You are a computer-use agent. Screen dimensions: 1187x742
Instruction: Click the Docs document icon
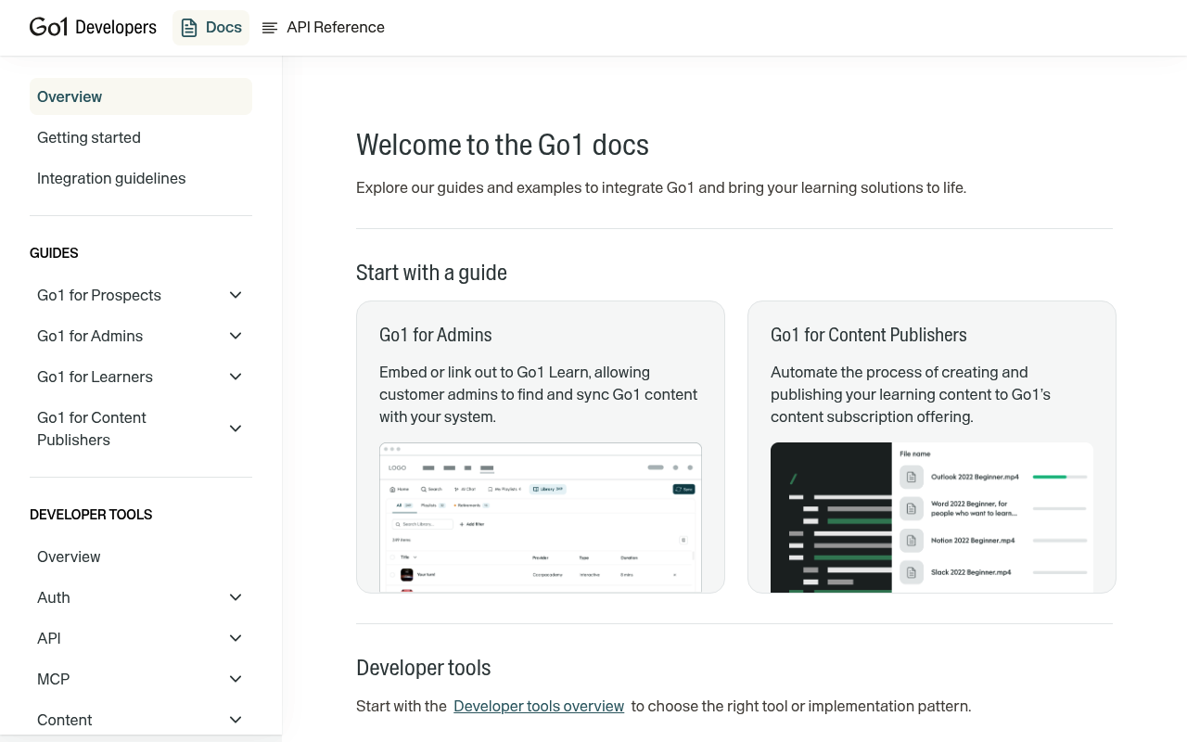[x=189, y=28]
